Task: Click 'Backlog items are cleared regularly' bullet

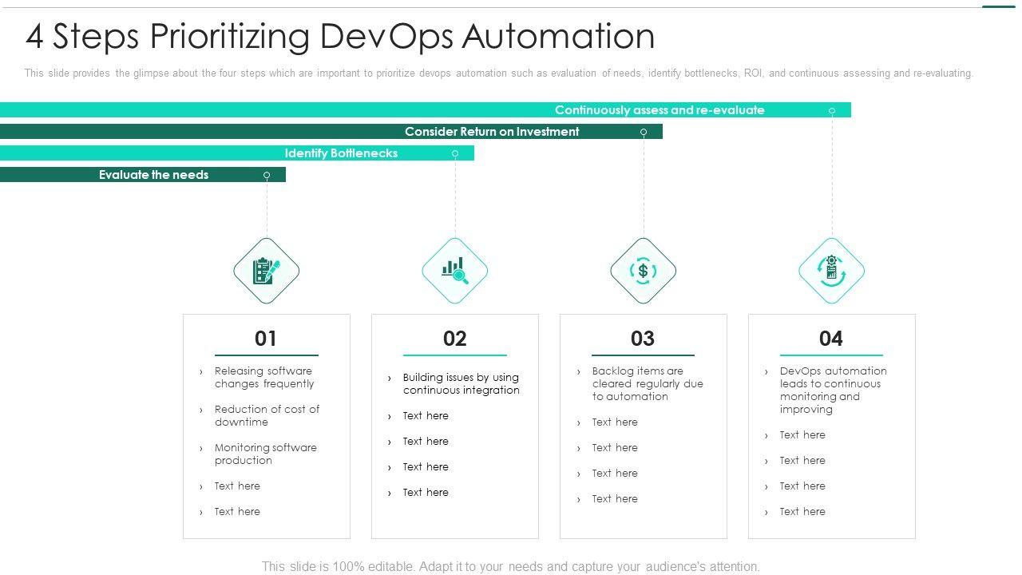Action: [x=647, y=383]
